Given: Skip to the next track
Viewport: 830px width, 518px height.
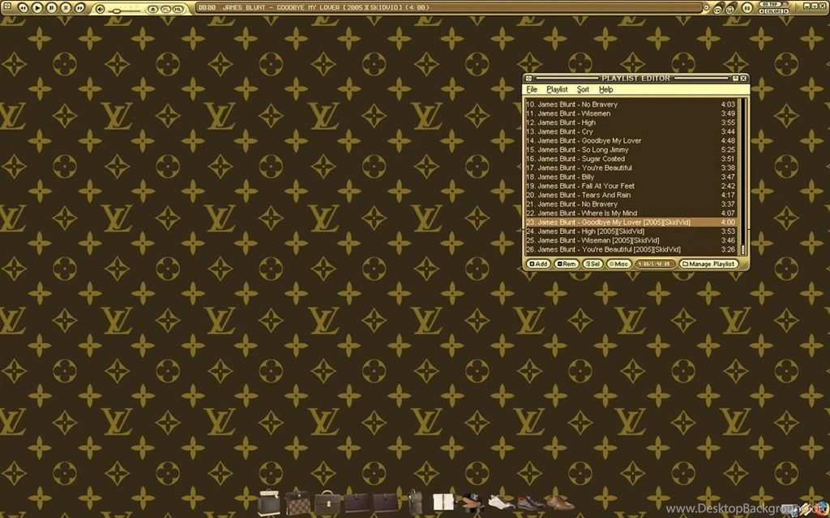Looking at the screenshot, I should (x=80, y=8).
